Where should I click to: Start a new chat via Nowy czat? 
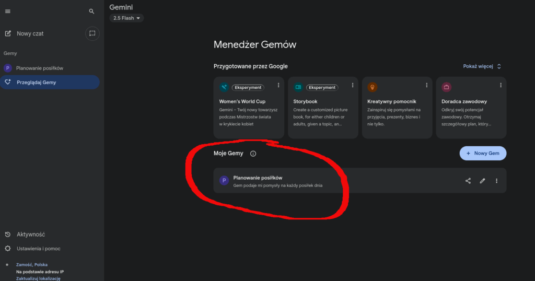(30, 33)
